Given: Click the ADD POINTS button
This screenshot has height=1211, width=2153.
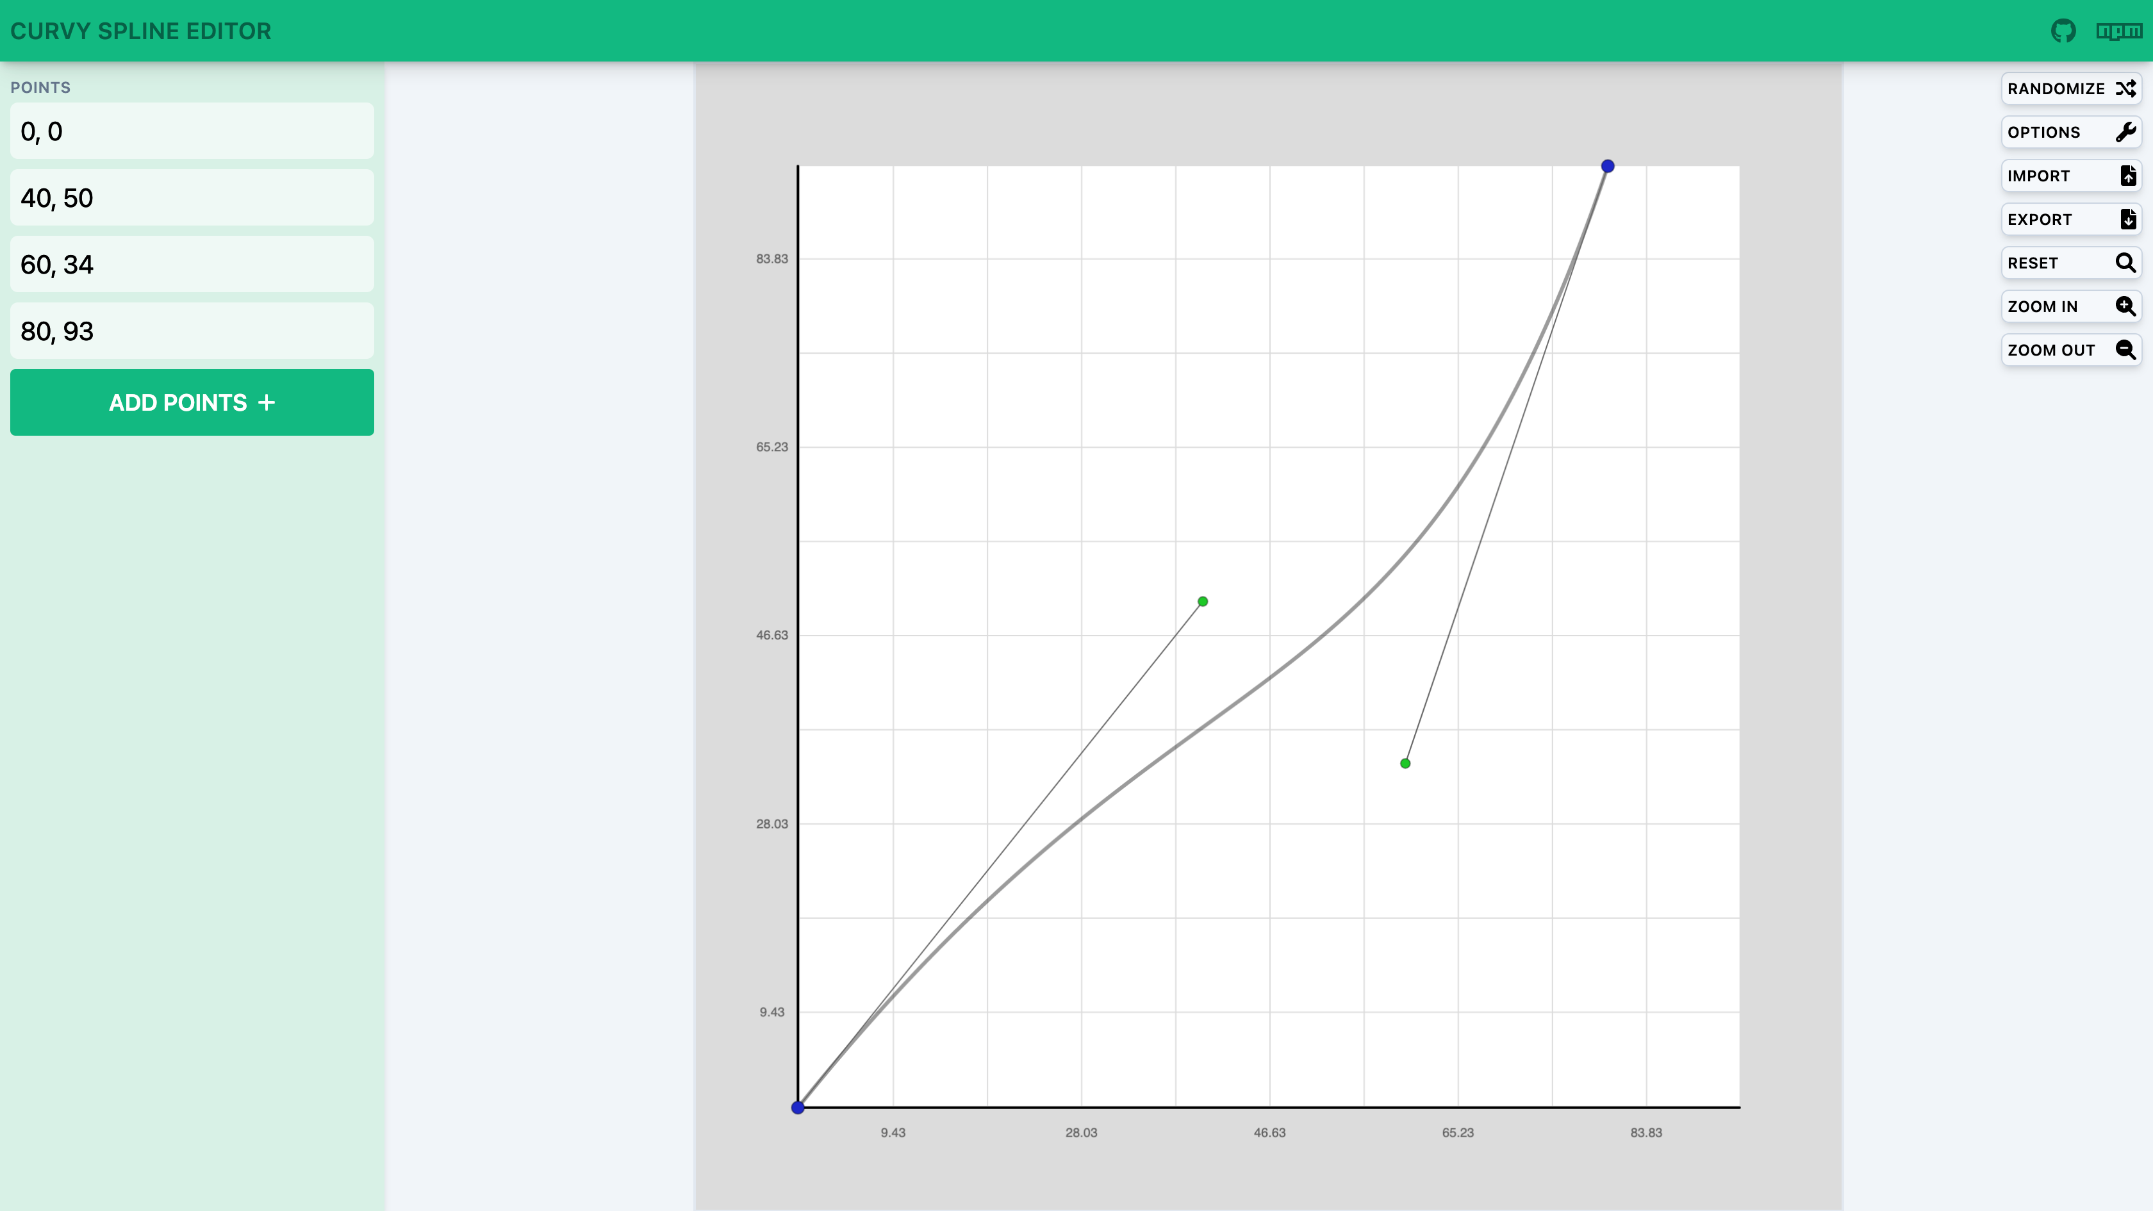Looking at the screenshot, I should [192, 402].
